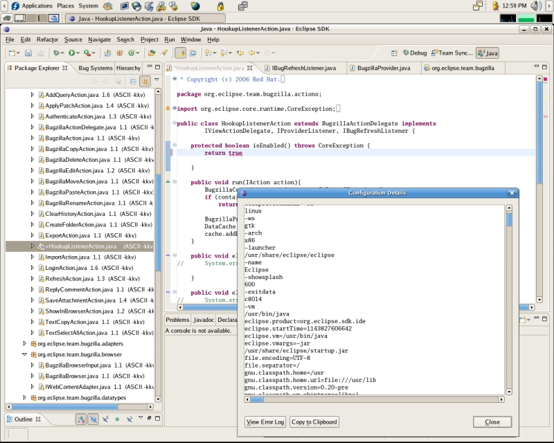This screenshot has height=443, width=554.
Task: Toggle Hide Local Types in Outline
Action: click(x=129, y=419)
